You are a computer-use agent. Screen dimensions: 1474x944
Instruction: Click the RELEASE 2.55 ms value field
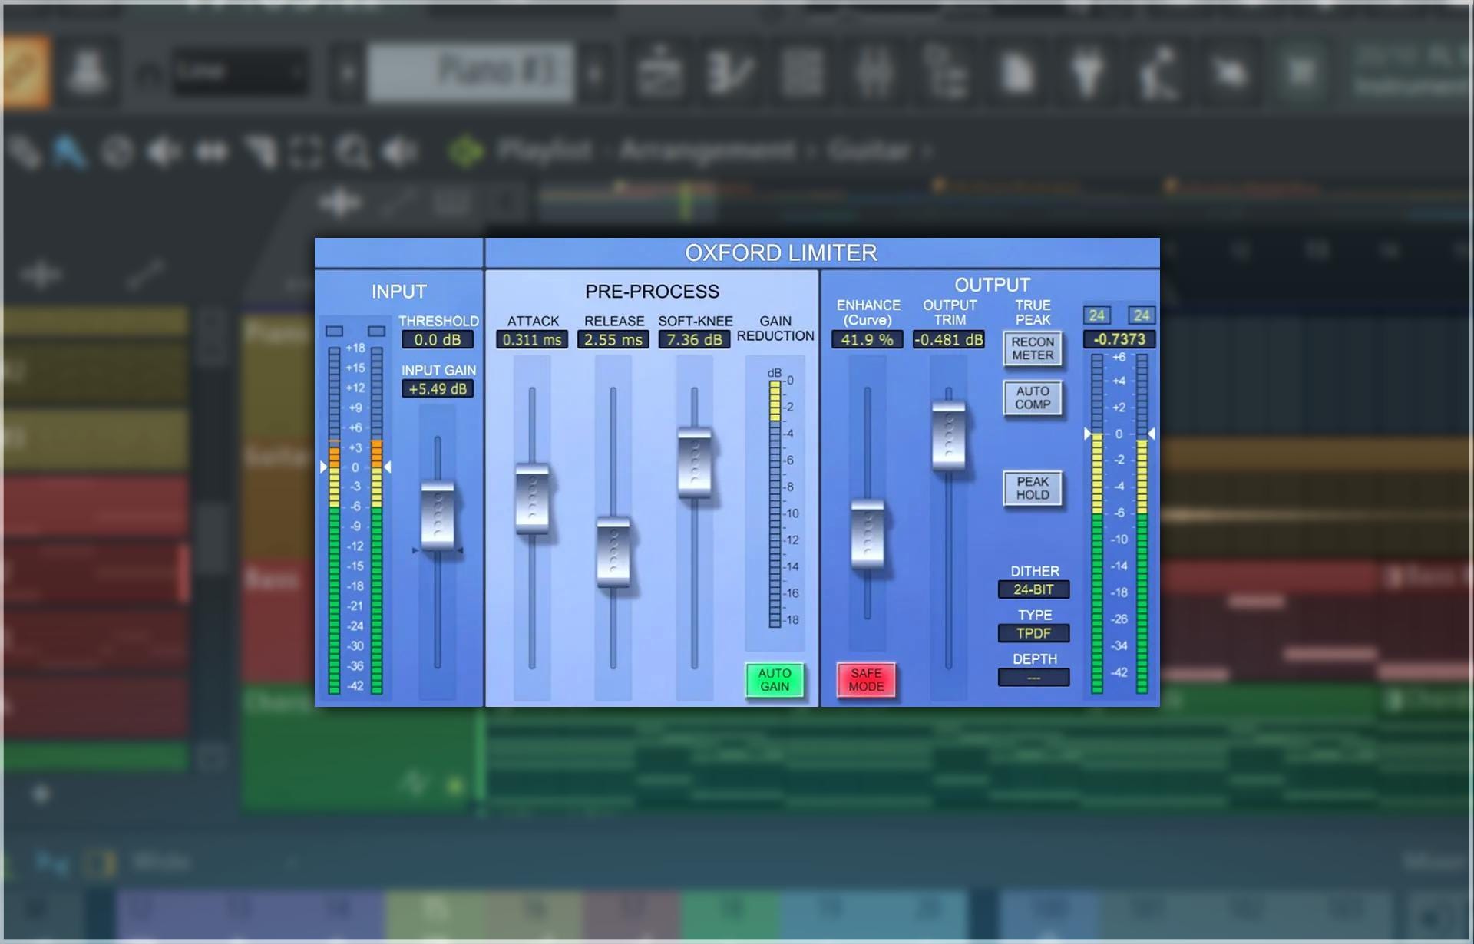pyautogui.click(x=613, y=339)
